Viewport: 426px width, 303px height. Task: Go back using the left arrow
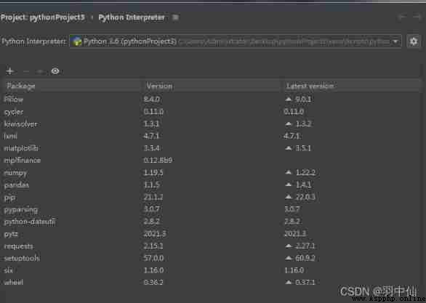(x=402, y=17)
